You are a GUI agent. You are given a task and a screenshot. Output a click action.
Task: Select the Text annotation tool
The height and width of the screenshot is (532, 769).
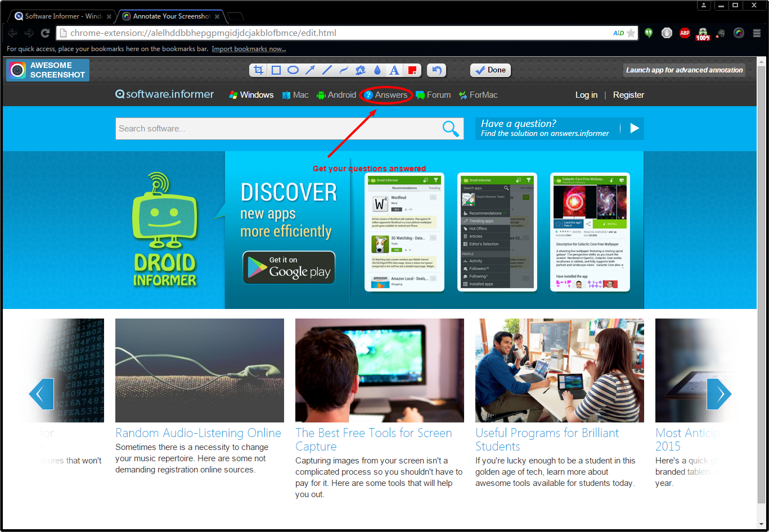[394, 70]
